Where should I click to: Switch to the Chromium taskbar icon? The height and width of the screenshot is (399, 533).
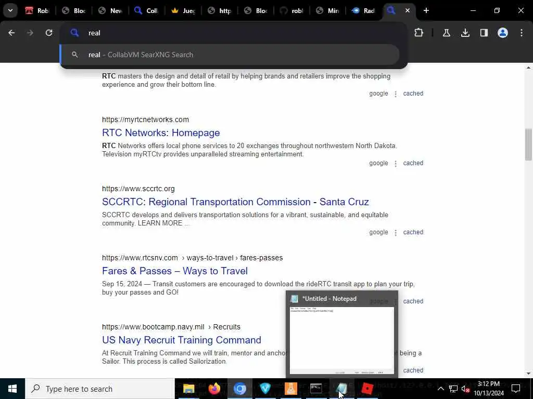point(239,389)
